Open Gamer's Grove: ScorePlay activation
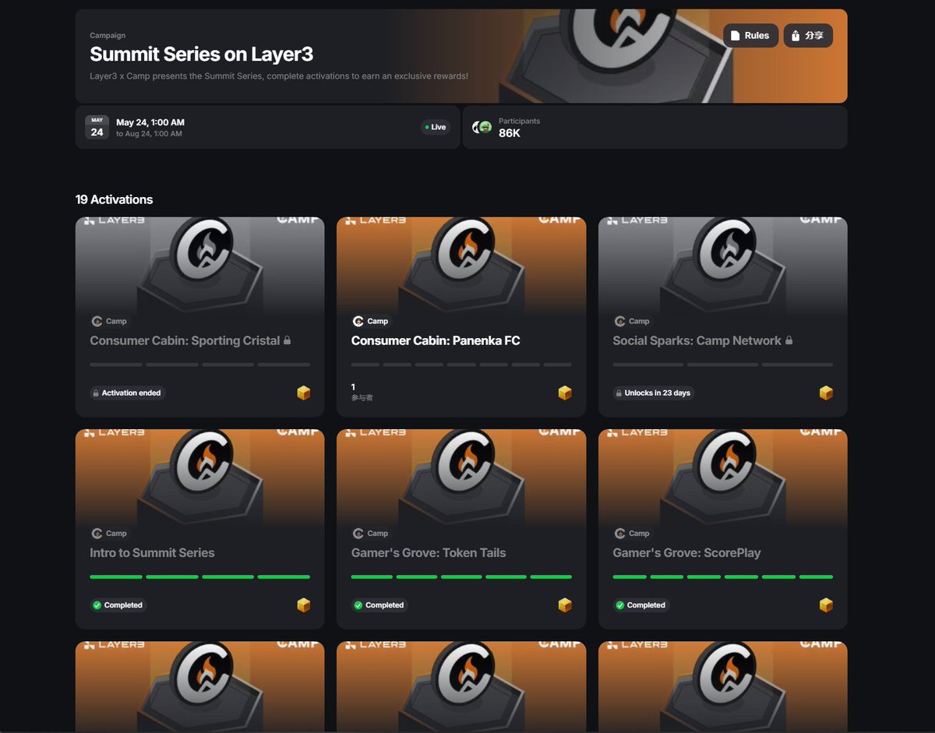Viewport: 935px width, 733px height. [x=686, y=553]
